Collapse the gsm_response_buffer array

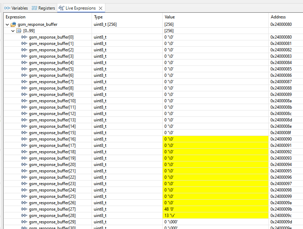point(7,24)
